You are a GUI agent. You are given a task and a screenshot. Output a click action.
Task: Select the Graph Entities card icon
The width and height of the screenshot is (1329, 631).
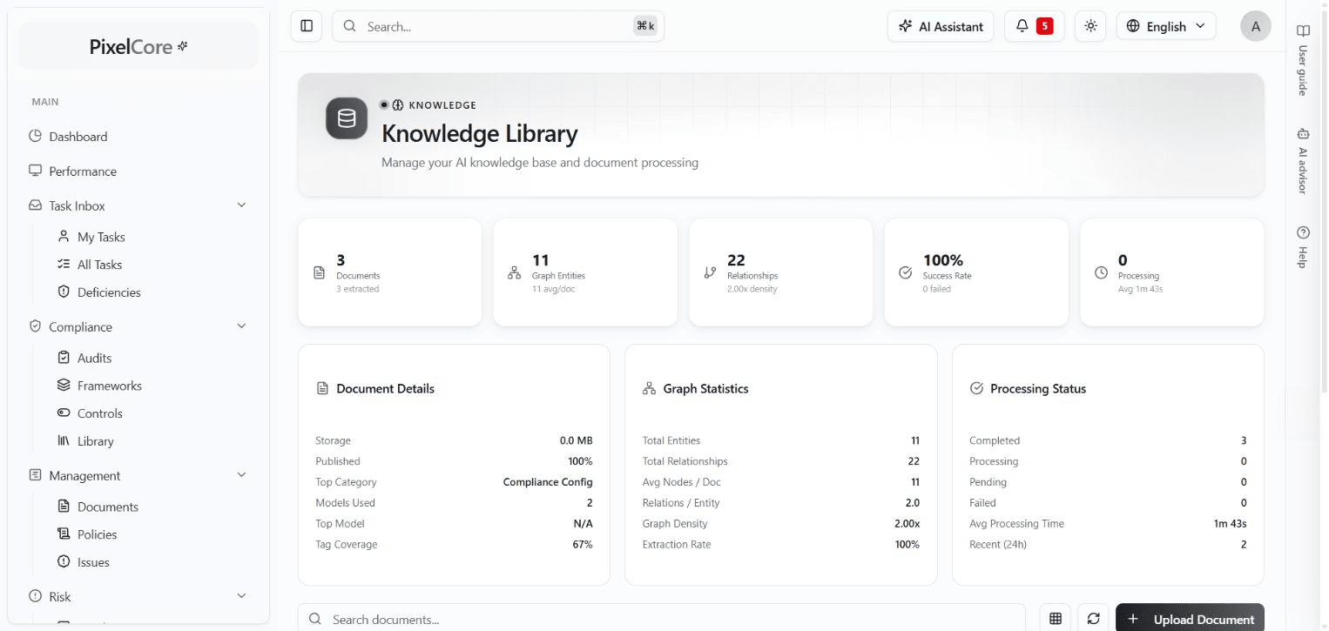(514, 272)
